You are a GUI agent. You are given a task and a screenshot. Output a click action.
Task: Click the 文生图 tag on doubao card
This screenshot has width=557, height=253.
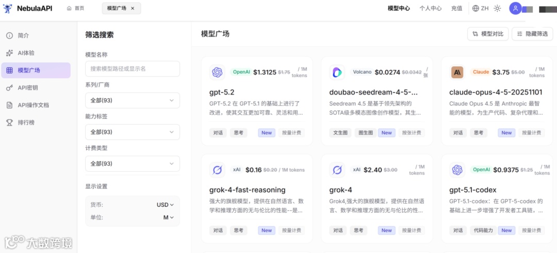[340, 133]
